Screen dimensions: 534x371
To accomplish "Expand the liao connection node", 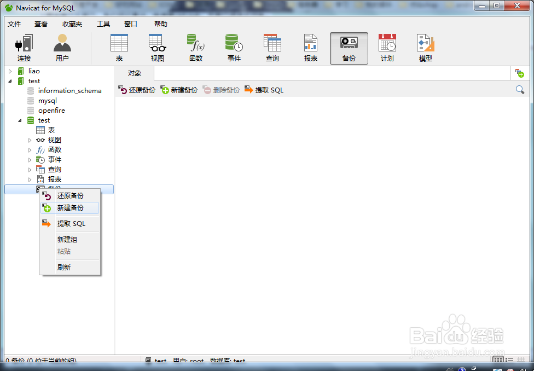I will coord(10,71).
